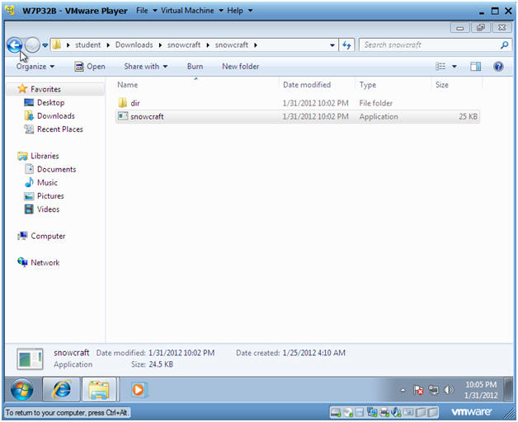Launch Internet Explorer from taskbar
The width and height of the screenshot is (518, 422).
coord(61,390)
